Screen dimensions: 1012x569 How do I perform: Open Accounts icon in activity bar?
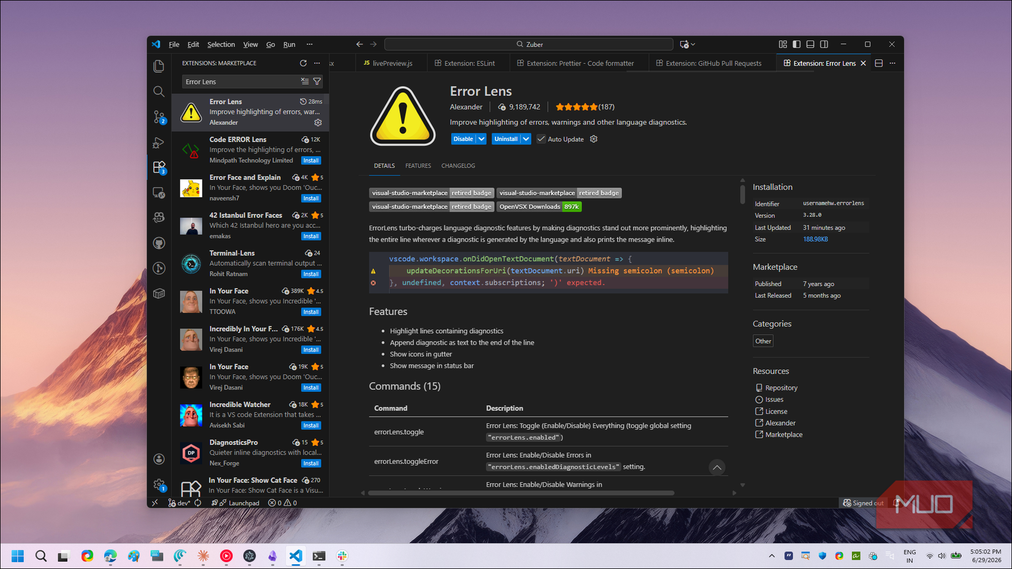pyautogui.click(x=159, y=459)
